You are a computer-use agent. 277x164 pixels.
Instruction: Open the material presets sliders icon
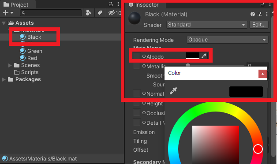click(x=260, y=14)
